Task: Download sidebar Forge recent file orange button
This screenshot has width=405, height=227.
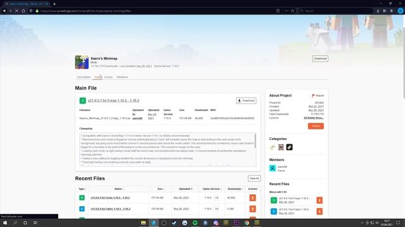Action: click(320, 201)
